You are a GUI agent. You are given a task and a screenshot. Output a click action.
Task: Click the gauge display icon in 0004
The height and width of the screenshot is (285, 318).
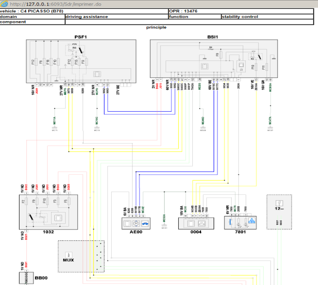tap(202, 224)
